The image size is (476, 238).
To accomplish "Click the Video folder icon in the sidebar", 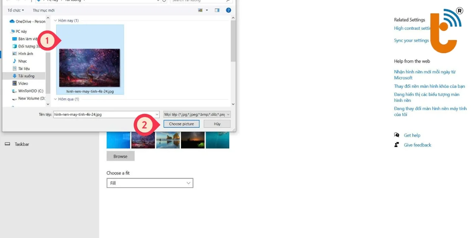I will coord(15,84).
